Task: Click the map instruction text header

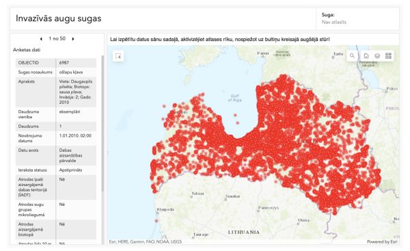Action: (219, 40)
